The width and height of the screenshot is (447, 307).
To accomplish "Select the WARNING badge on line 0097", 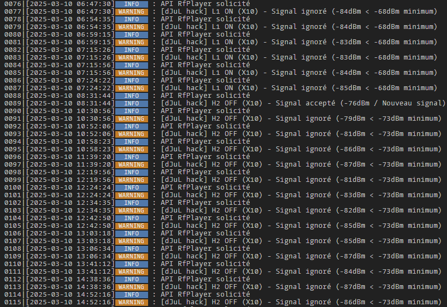I will (x=131, y=164).
